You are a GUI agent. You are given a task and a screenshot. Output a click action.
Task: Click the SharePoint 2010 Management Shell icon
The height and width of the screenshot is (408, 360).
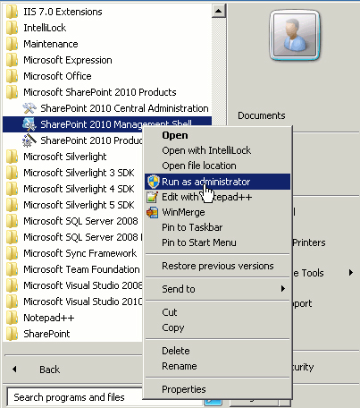tap(29, 124)
